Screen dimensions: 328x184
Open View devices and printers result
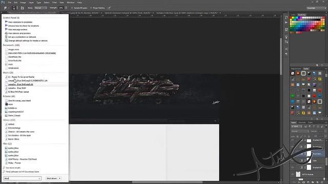(x=19, y=33)
